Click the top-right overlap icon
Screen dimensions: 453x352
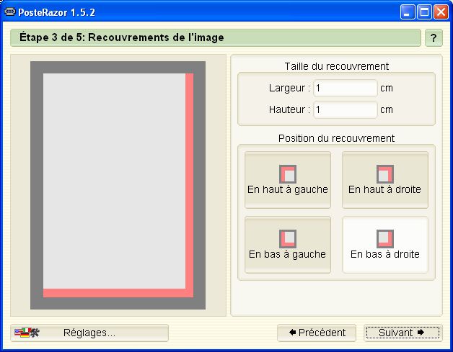coord(385,174)
